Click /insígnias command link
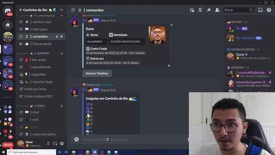275x155 pixels. [x=107, y=85]
